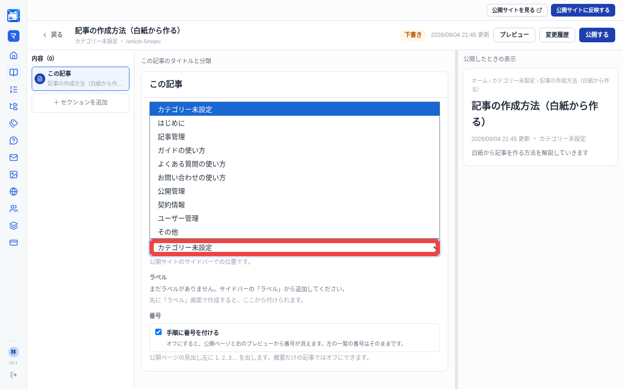Click ホーム in the preview breadcrumb
The width and height of the screenshot is (623, 389).
point(479,81)
